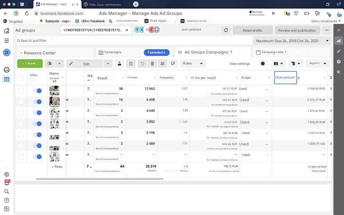
Task: Open the settings gear in left sidebar
Action: (7, 174)
